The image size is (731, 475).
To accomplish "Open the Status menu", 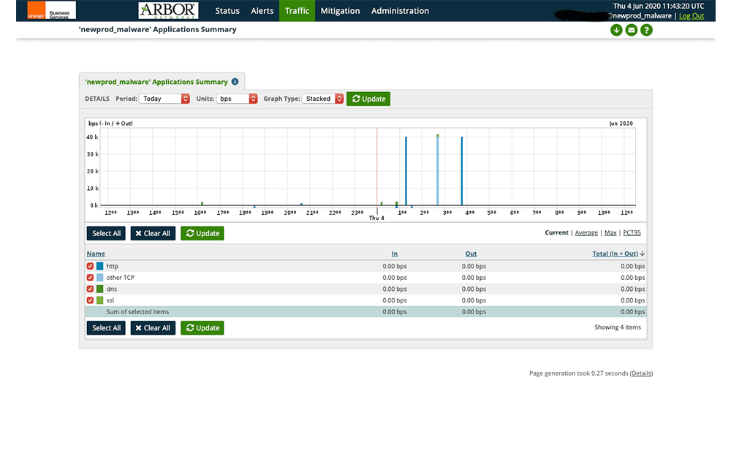I will pyautogui.click(x=227, y=11).
